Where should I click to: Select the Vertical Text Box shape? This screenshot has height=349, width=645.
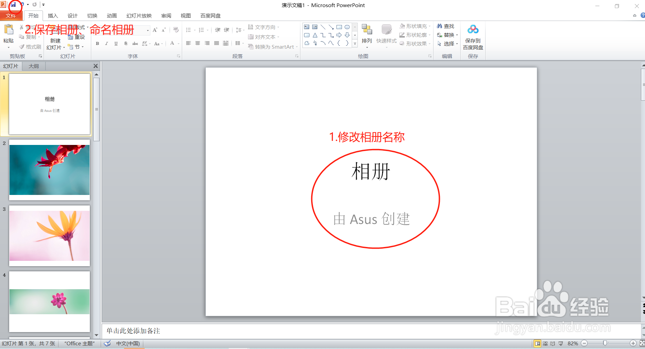[315, 27]
